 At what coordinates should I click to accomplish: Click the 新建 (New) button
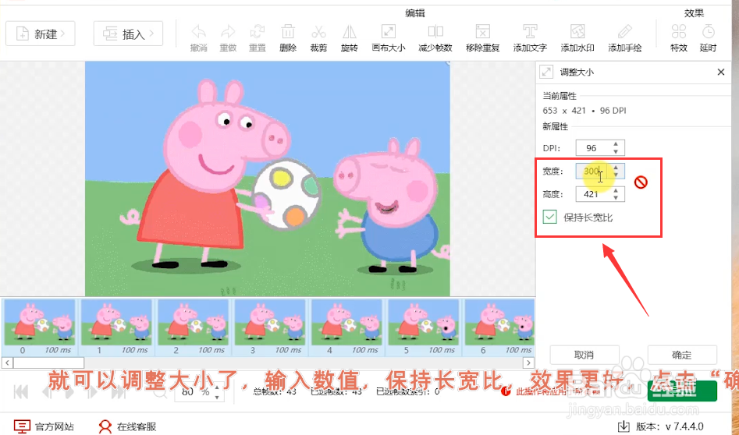(41, 34)
